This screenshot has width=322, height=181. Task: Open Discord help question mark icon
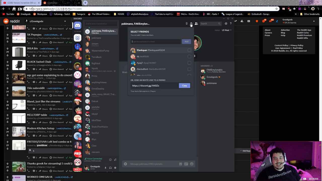coord(231,24)
